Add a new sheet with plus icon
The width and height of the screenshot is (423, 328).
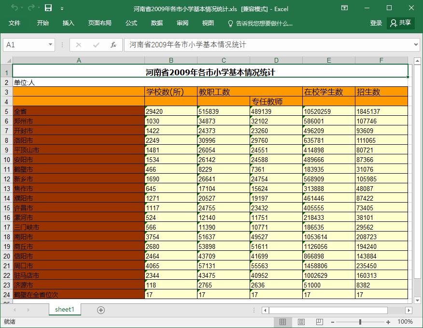point(101,310)
